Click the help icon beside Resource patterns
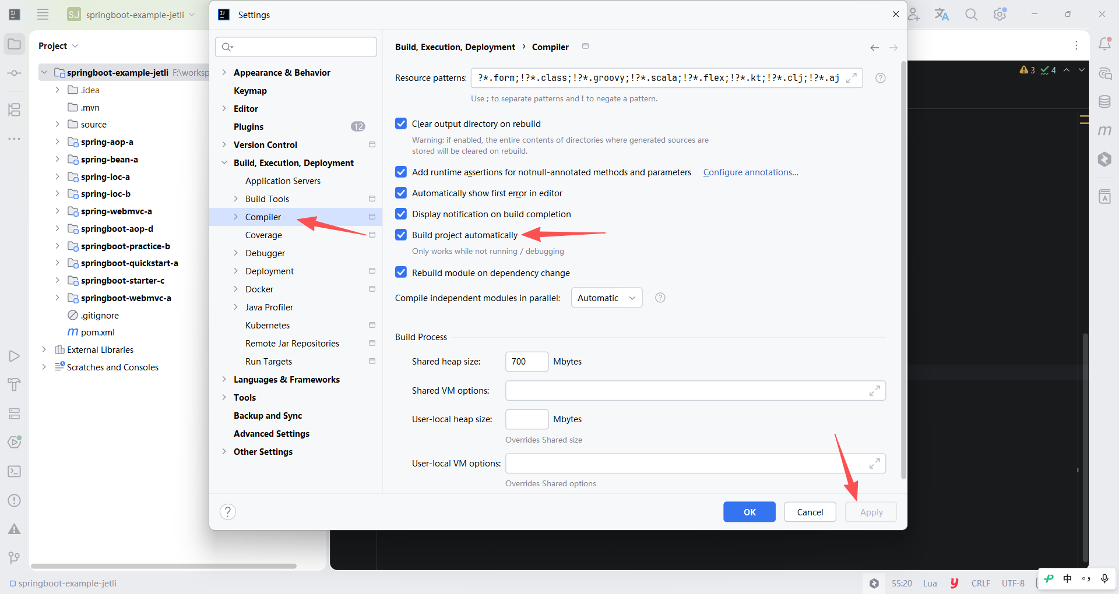 click(881, 78)
